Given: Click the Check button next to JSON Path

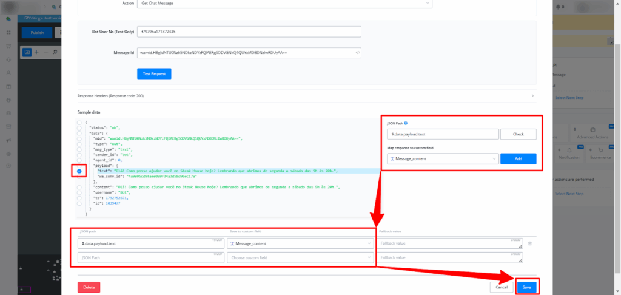Looking at the screenshot, I should click(x=519, y=134).
